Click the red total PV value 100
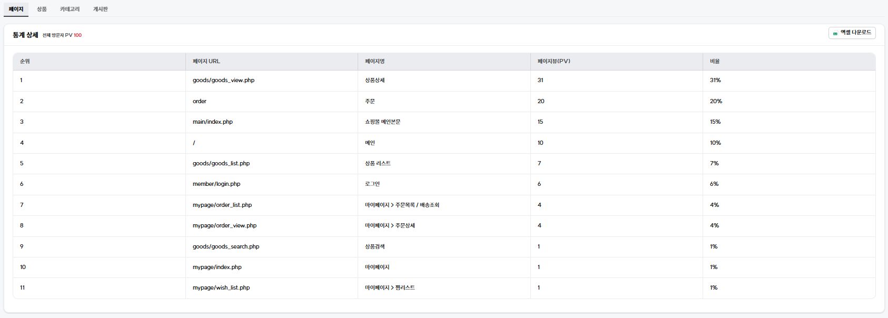 (77, 35)
